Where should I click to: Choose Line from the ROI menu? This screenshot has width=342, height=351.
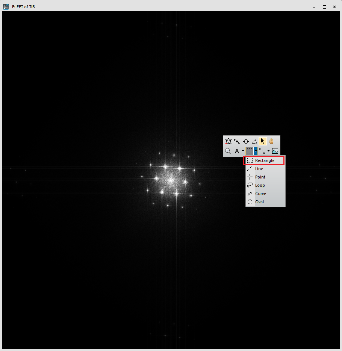[x=265, y=169]
